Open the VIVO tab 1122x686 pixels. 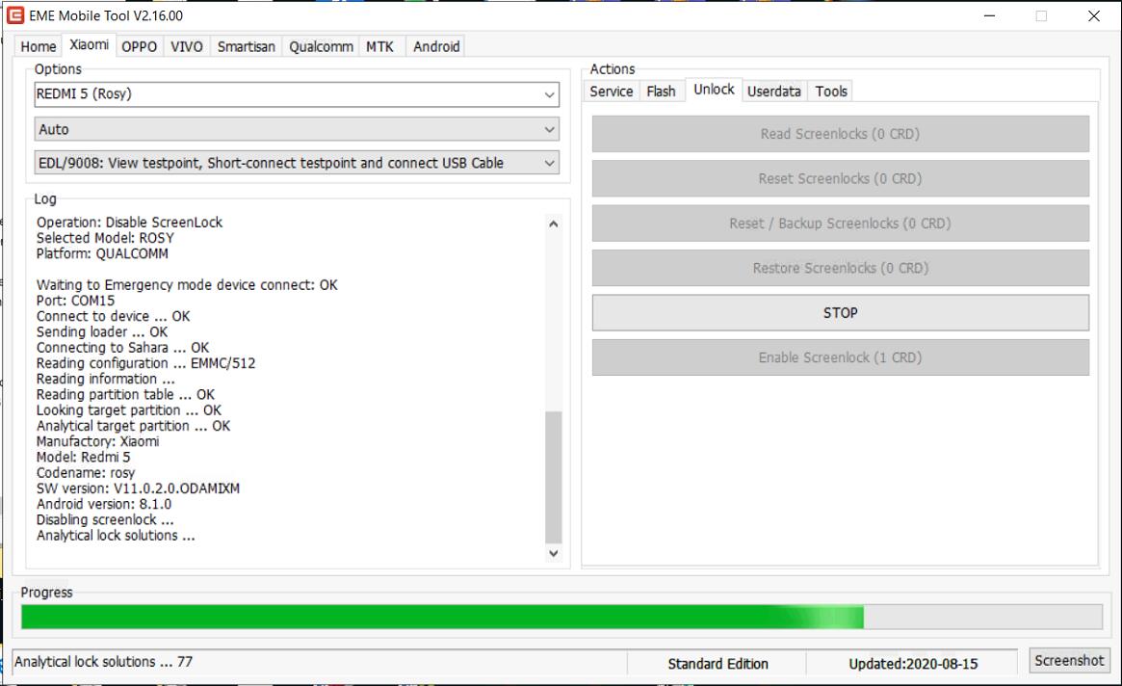tap(186, 46)
